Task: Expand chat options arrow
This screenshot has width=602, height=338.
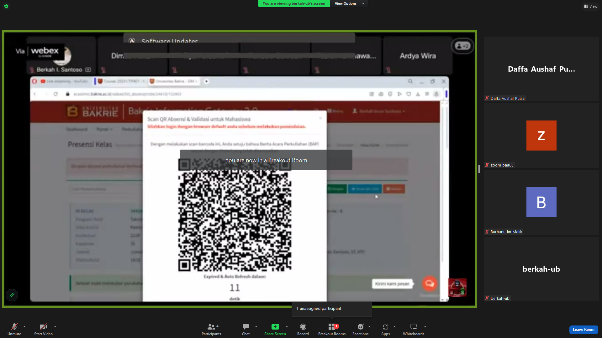Action: [256, 327]
